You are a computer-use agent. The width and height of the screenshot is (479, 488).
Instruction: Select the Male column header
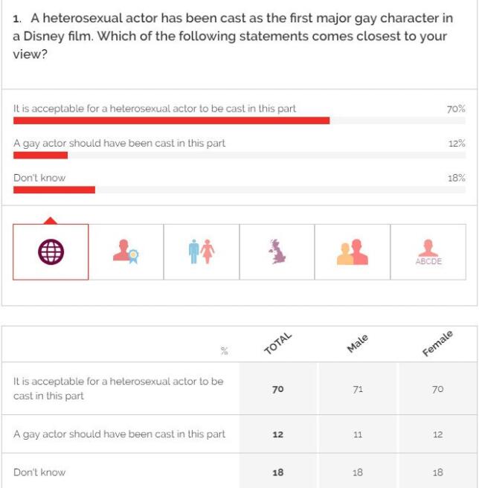[358, 344]
